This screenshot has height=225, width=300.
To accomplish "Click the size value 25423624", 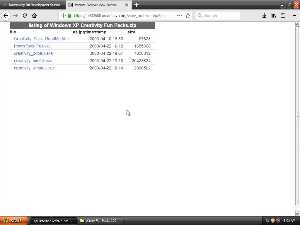I will click(x=141, y=61).
